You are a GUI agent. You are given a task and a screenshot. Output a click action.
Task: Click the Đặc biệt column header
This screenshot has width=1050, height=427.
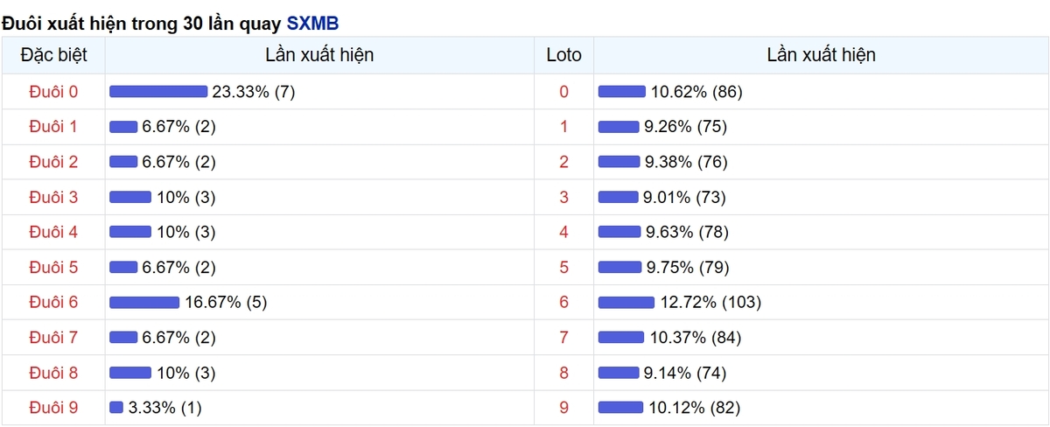pyautogui.click(x=53, y=55)
